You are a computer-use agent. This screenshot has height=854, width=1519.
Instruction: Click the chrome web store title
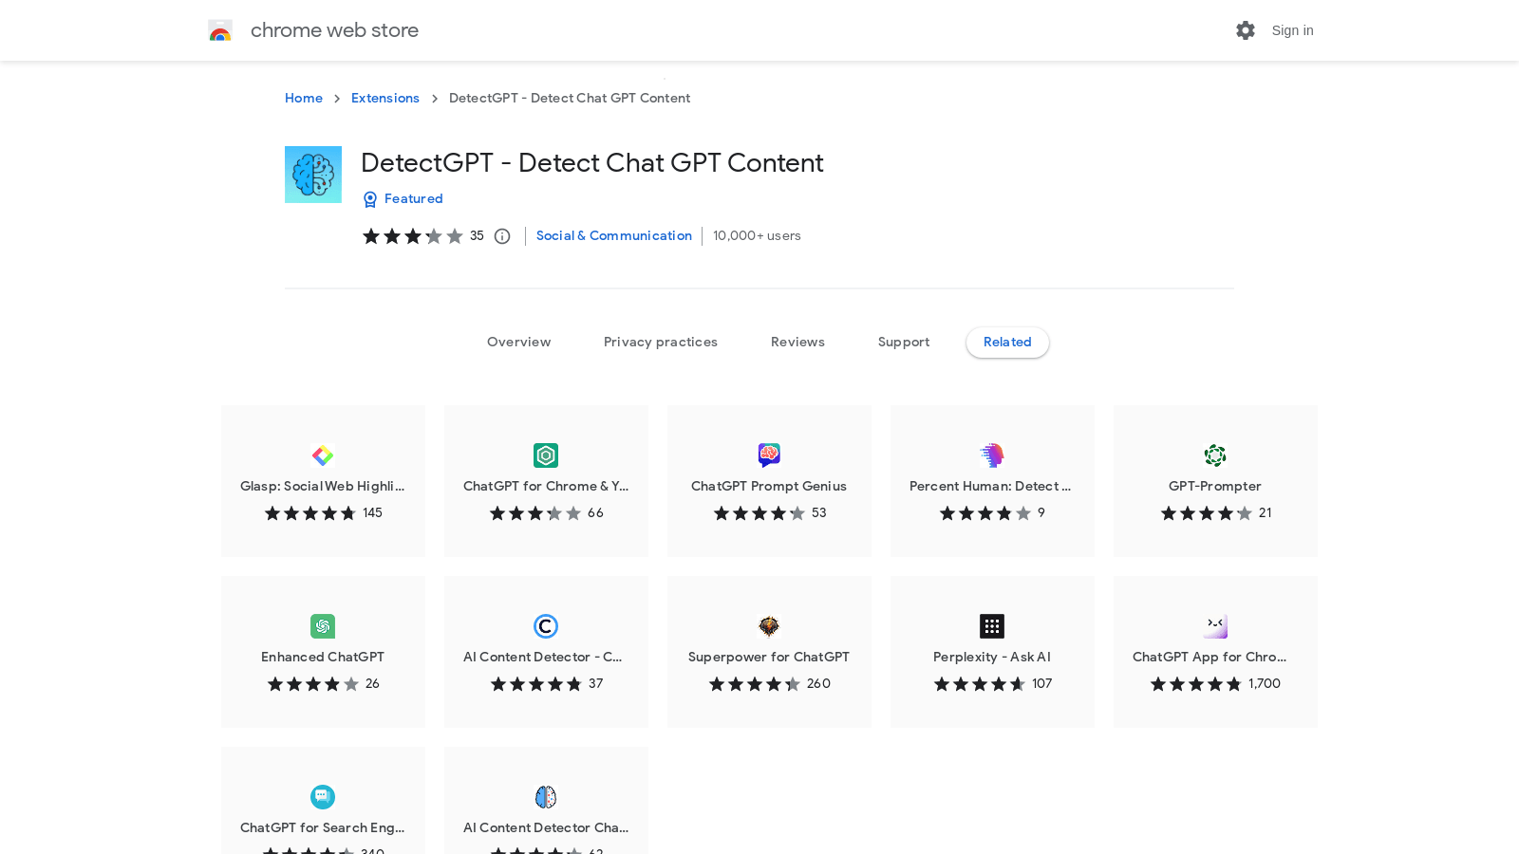coord(334,30)
